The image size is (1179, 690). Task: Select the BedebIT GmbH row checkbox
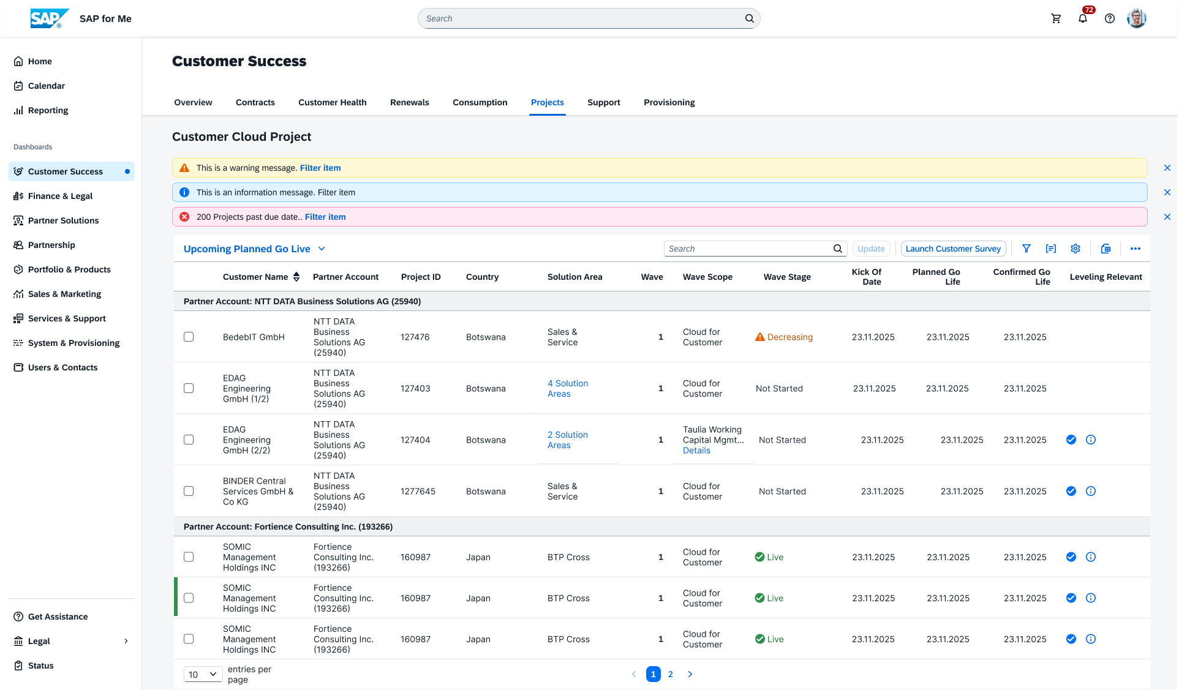click(x=189, y=337)
